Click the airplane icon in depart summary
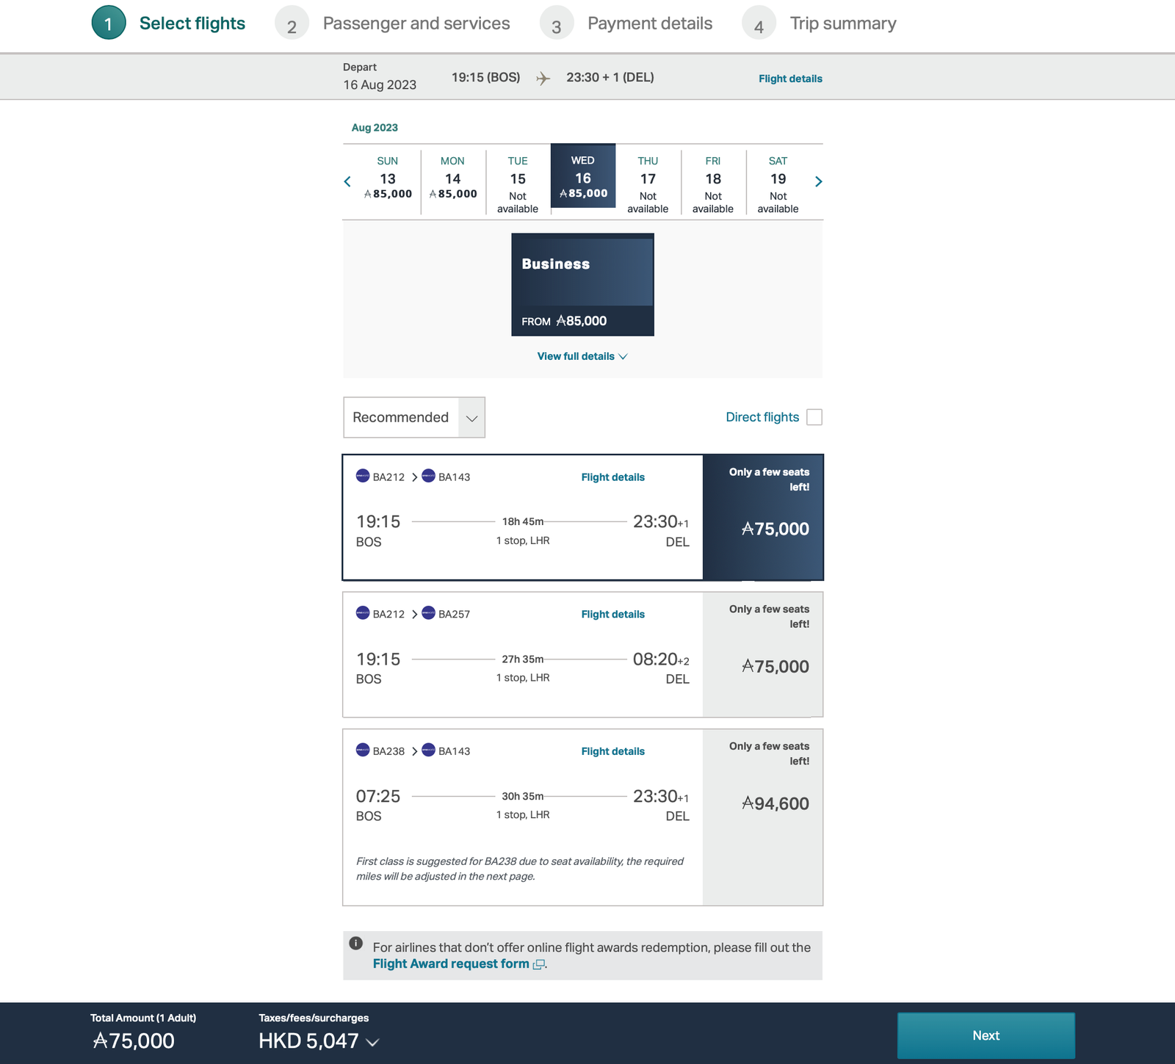The width and height of the screenshot is (1175, 1064). pos(543,79)
